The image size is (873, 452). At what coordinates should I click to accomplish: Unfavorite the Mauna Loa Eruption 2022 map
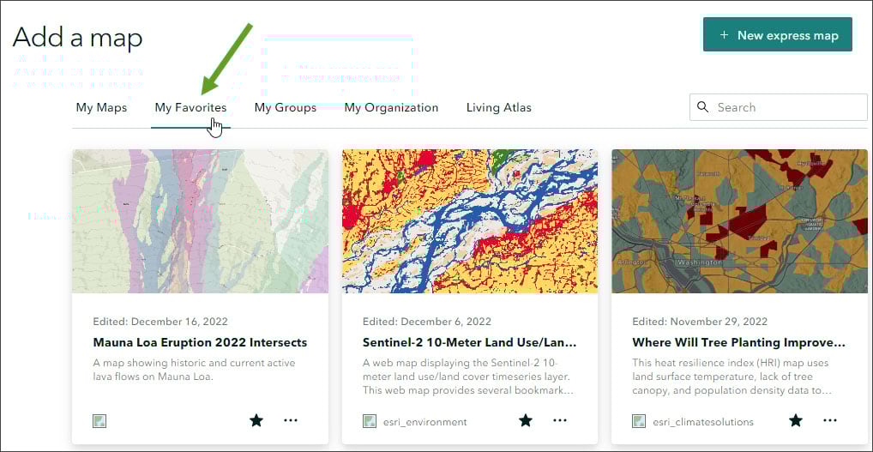click(x=256, y=420)
